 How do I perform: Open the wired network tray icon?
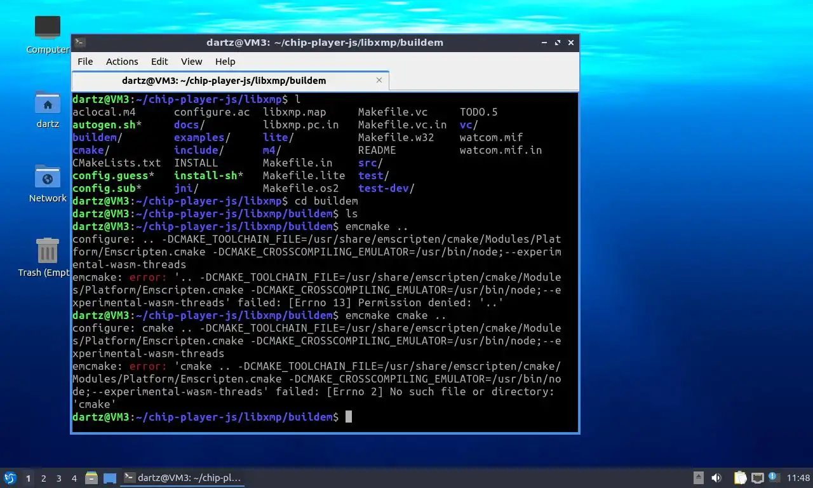(757, 478)
